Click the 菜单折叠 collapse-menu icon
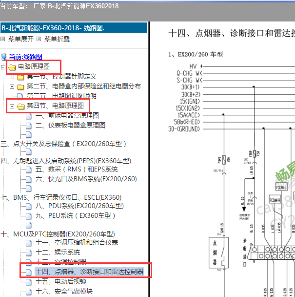 [x=39, y=39]
